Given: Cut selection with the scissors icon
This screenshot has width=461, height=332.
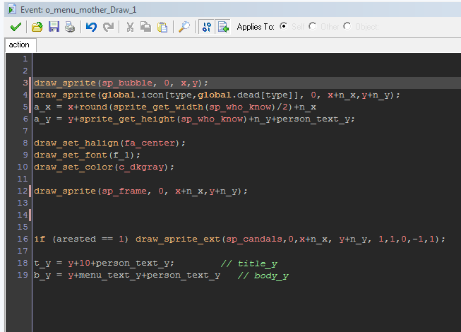Looking at the screenshot, I should (x=130, y=27).
